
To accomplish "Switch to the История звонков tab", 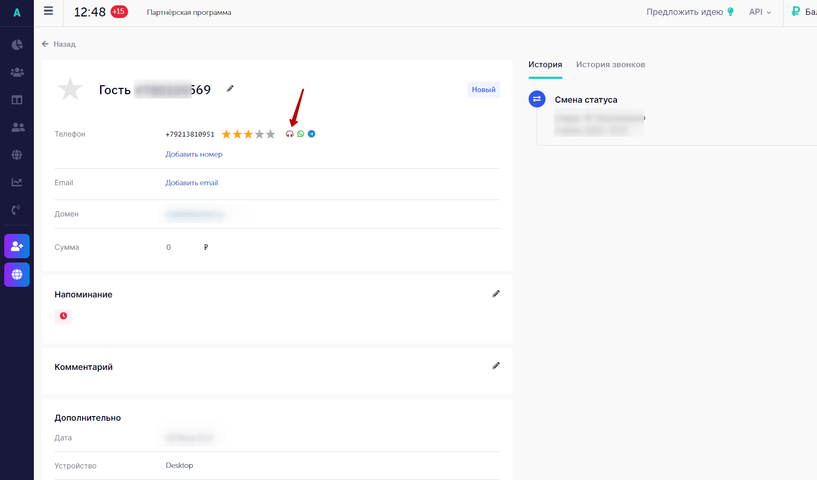I will 611,65.
